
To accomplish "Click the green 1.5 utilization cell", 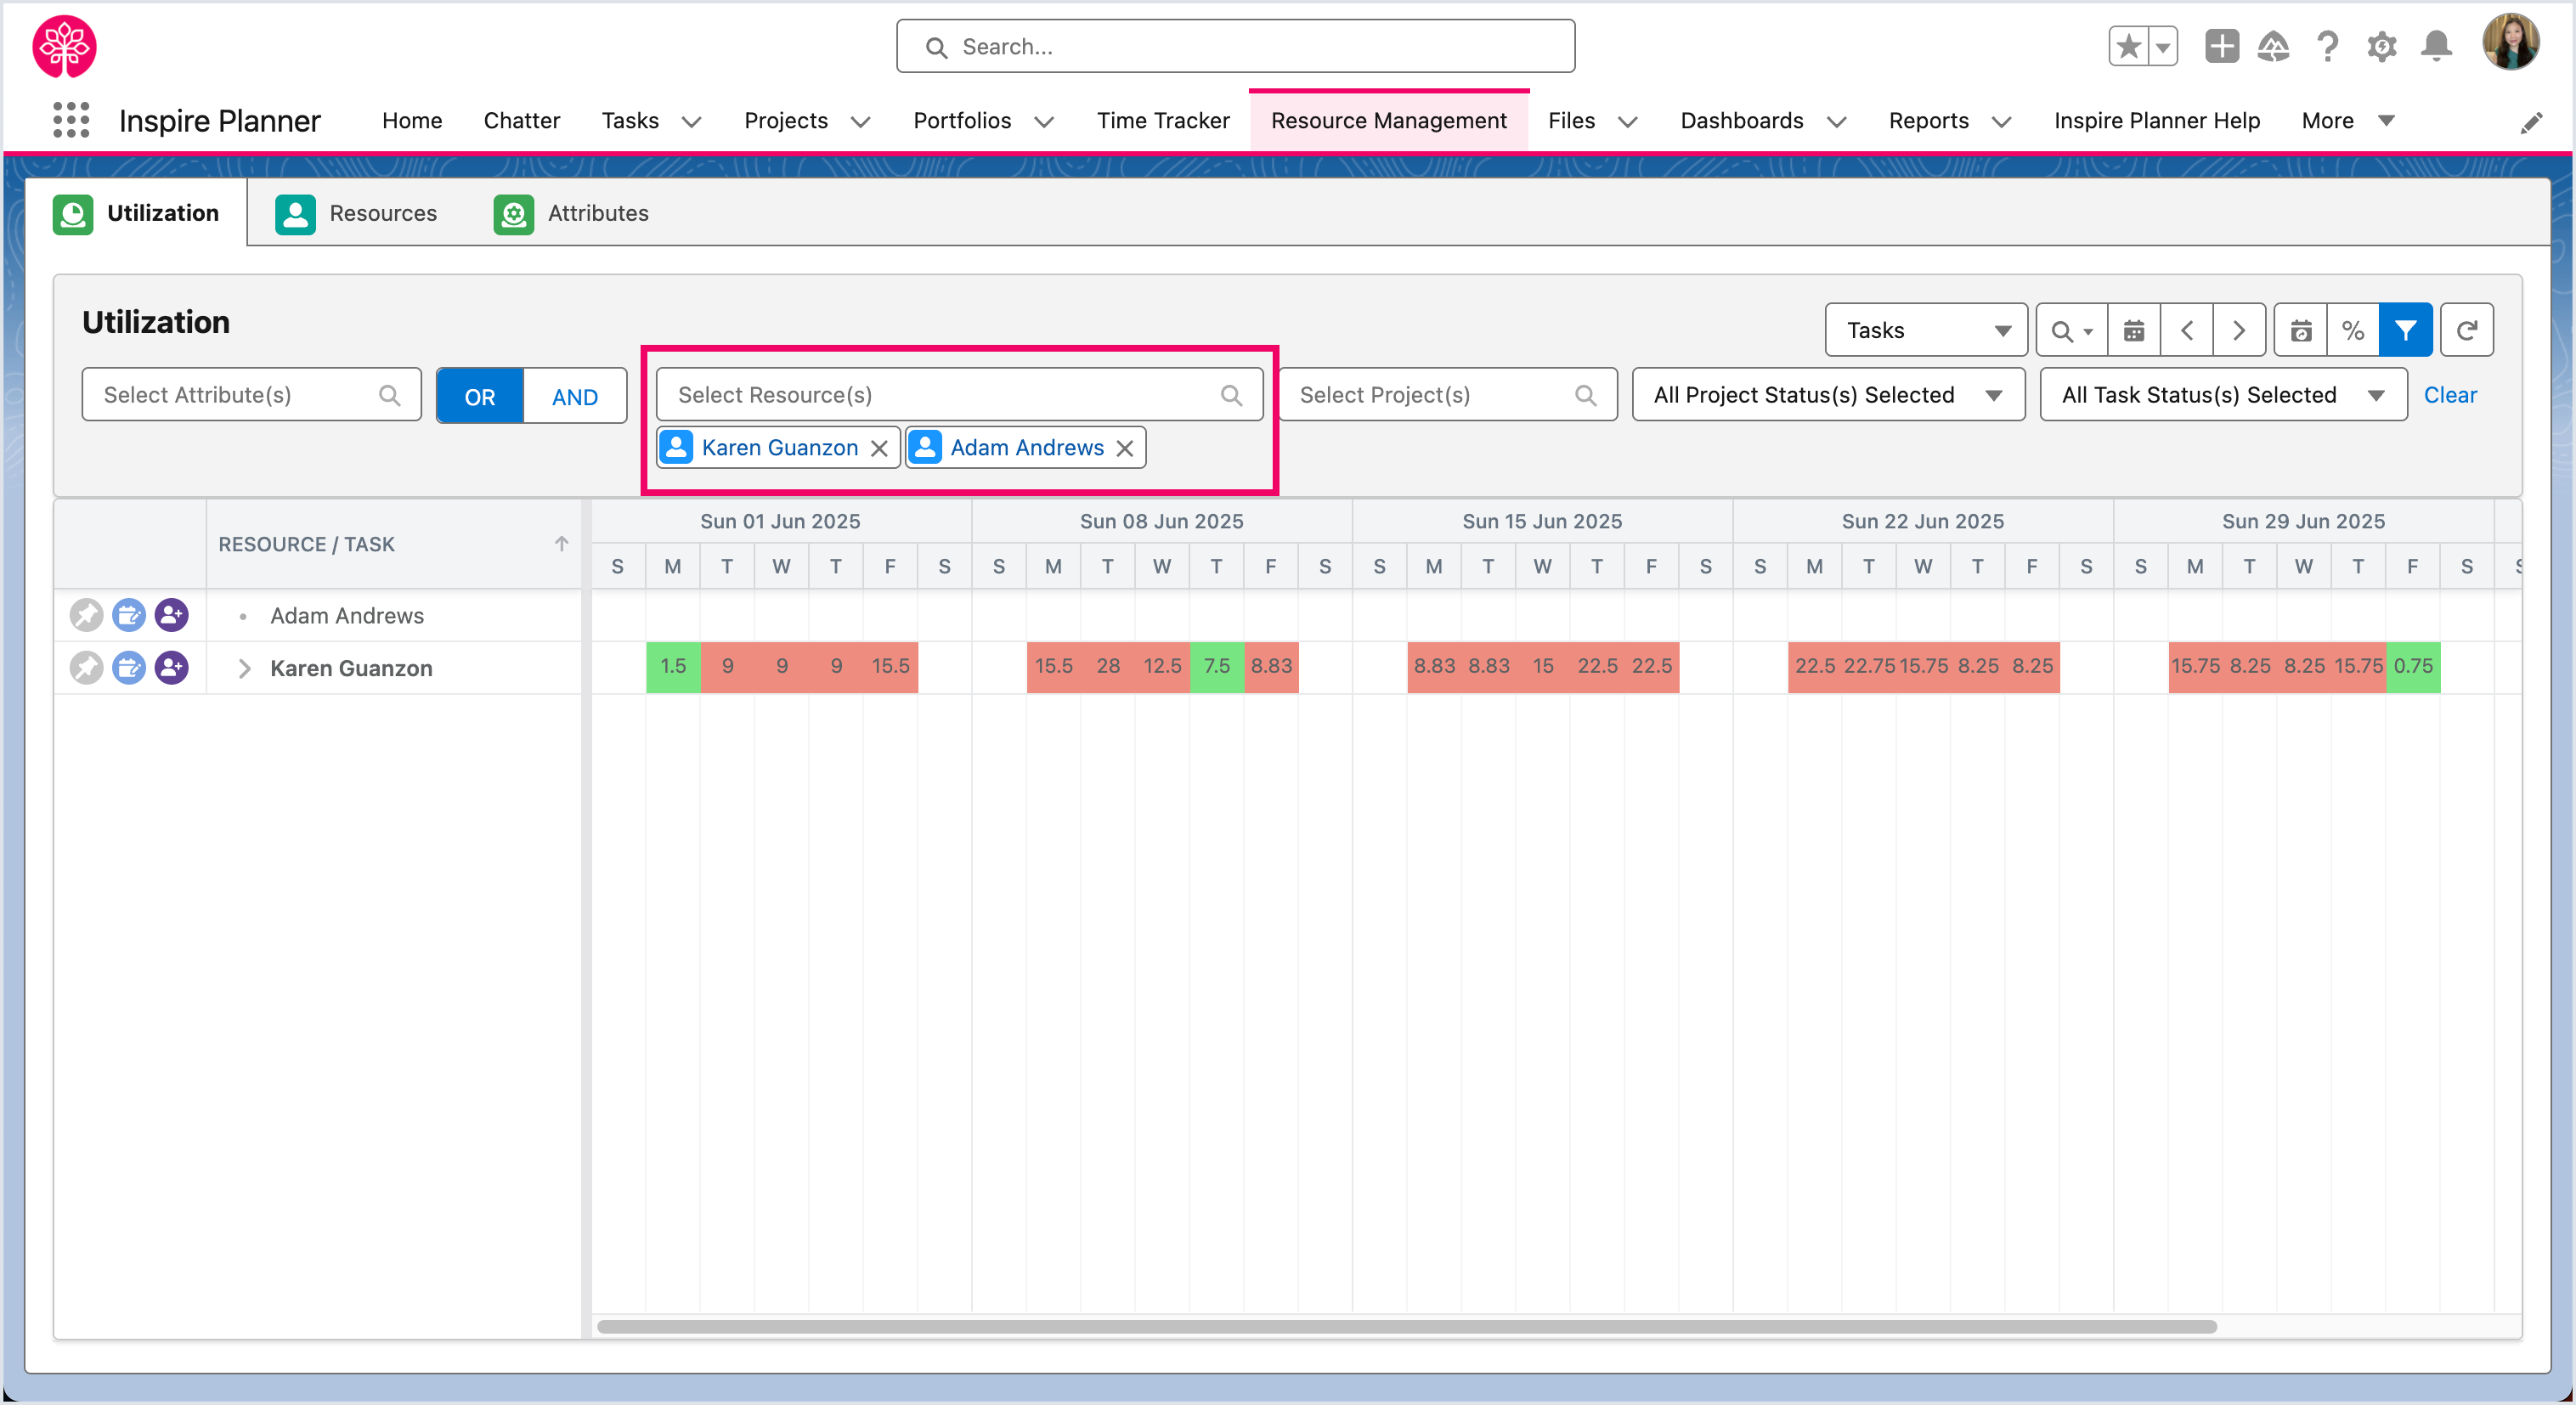I will 673,666.
